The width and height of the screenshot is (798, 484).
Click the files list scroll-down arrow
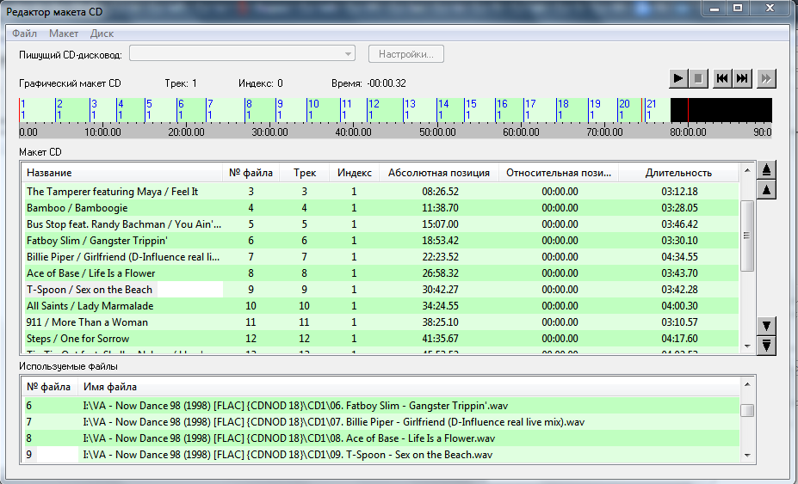tap(747, 456)
